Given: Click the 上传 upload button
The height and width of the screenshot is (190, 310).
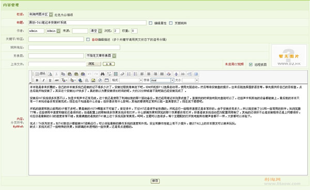Looking at the screenshot, I should (x=109, y=64).
